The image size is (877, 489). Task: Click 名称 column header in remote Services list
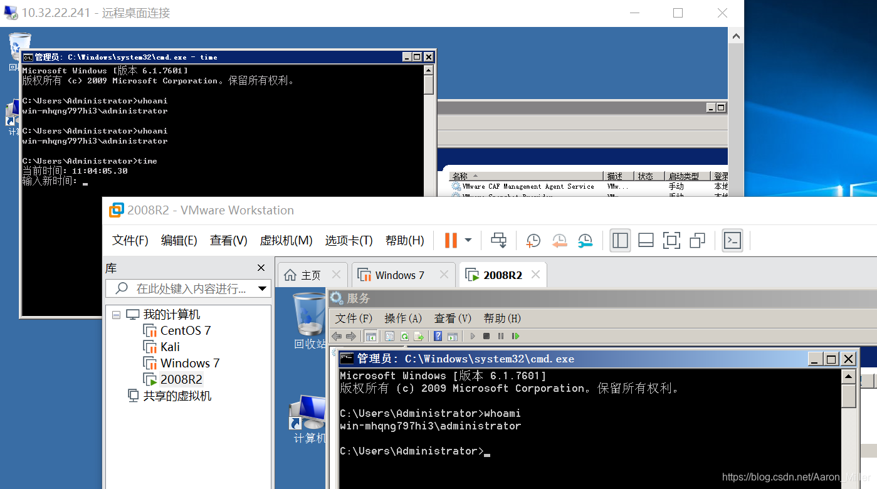point(527,177)
